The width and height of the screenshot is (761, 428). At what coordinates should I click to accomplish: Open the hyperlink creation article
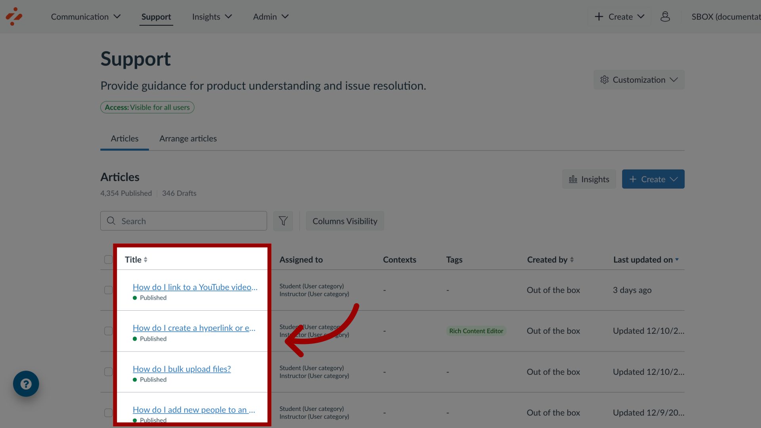(x=193, y=328)
